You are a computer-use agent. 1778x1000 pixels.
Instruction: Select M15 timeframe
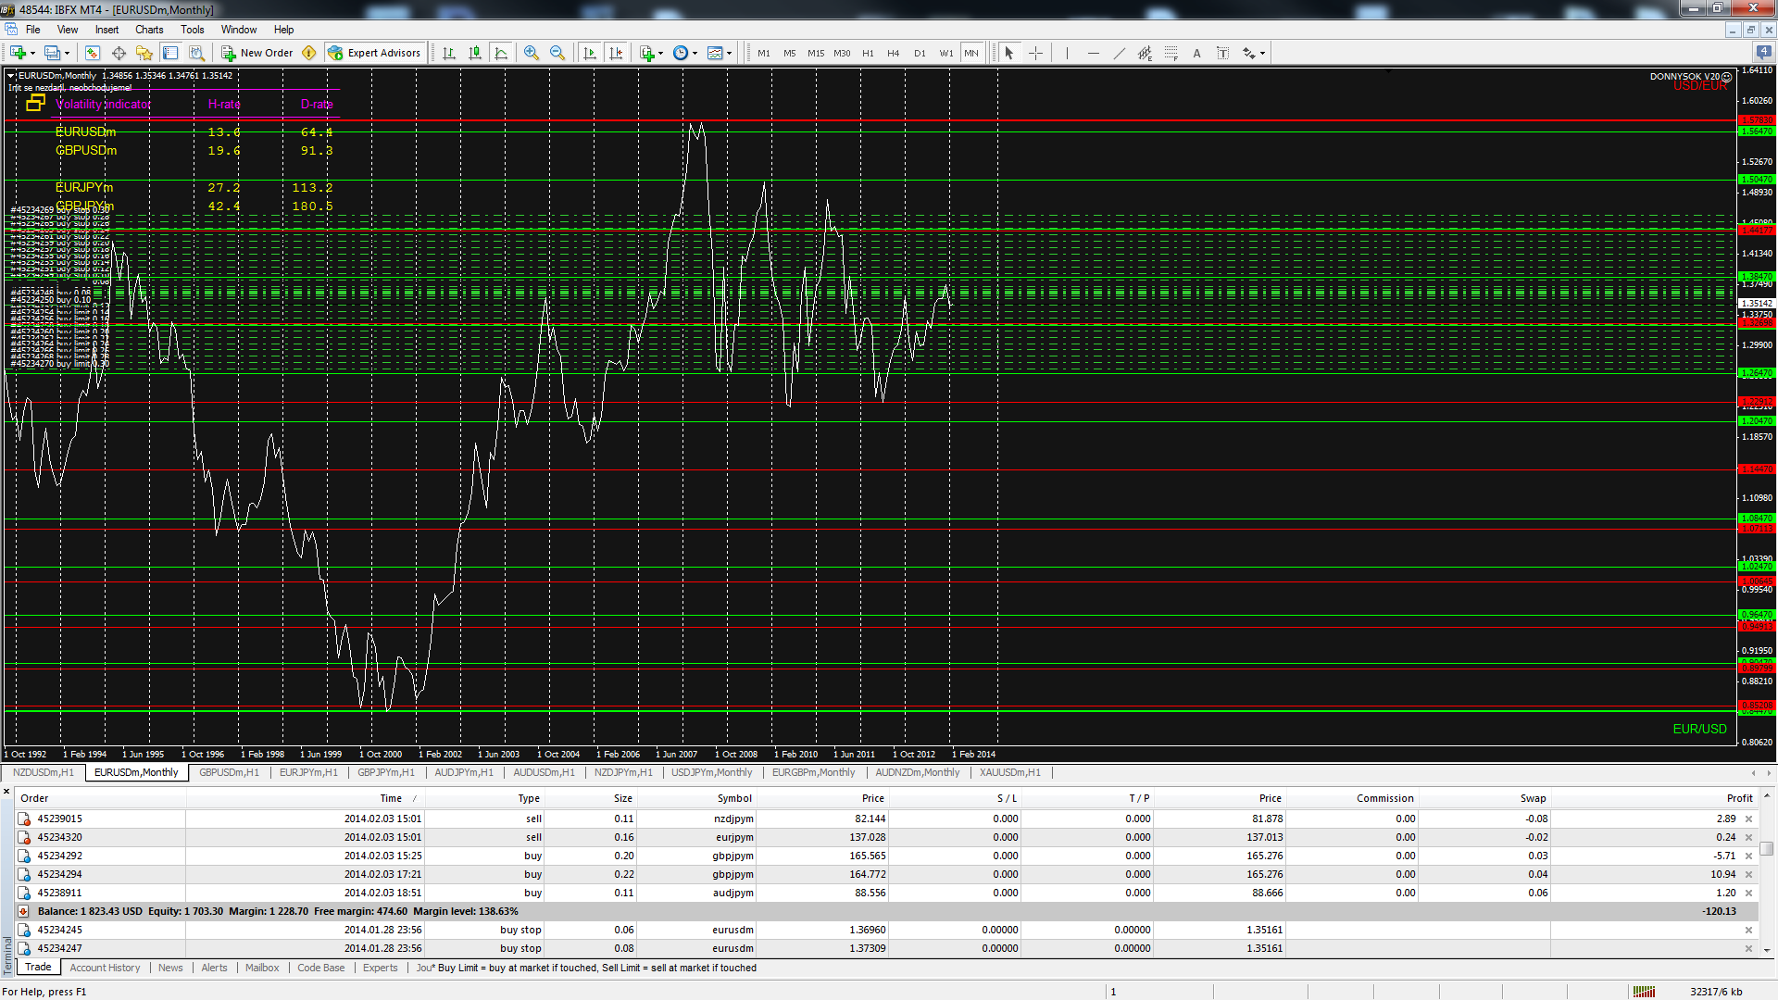pyautogui.click(x=816, y=53)
